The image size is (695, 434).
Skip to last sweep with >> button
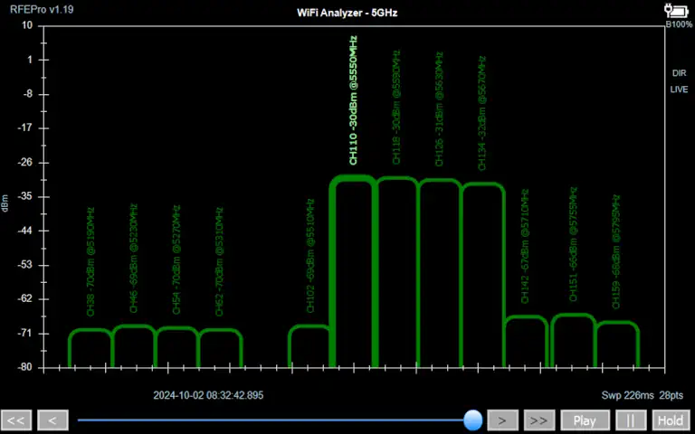[x=538, y=420]
